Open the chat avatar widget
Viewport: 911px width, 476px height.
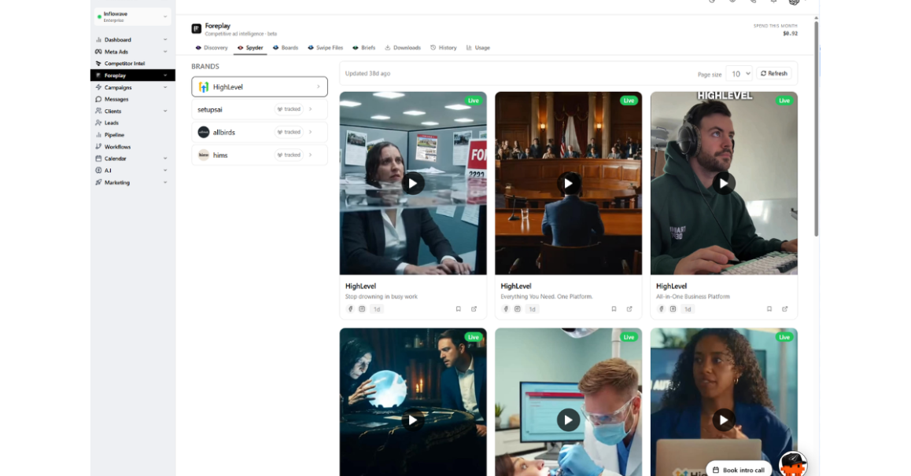click(793, 463)
